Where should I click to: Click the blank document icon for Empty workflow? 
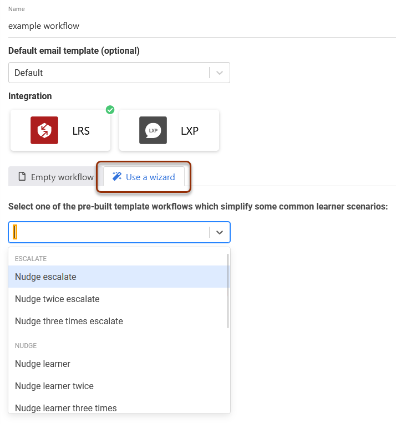[x=22, y=176]
